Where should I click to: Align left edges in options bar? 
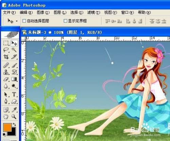pos(128,21)
